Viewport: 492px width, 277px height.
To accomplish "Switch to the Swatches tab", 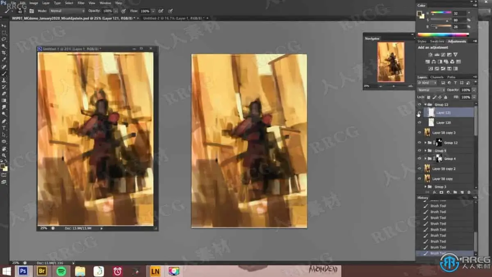I will (x=437, y=41).
